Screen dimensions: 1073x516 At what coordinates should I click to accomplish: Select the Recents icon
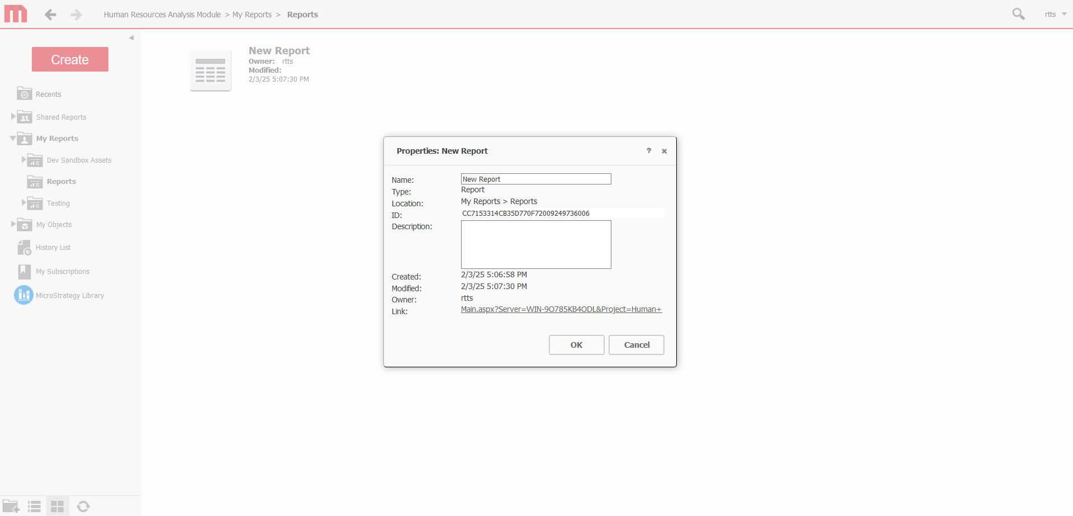[x=24, y=93]
